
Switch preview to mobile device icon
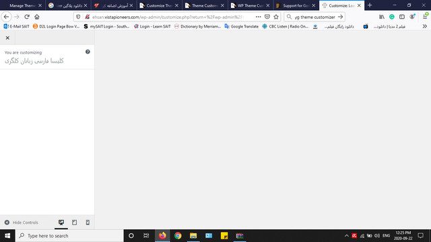(x=88, y=223)
